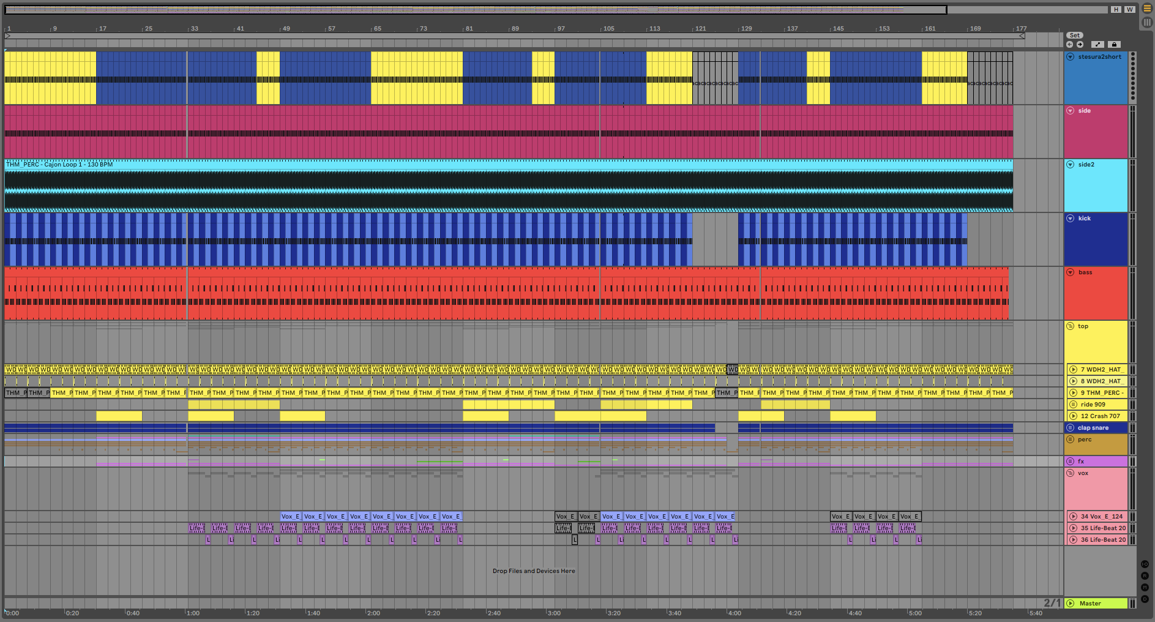Expand track 8 WDH2_HAT with its arrow
Viewport: 1155px width, 622px height.
[x=1073, y=381]
